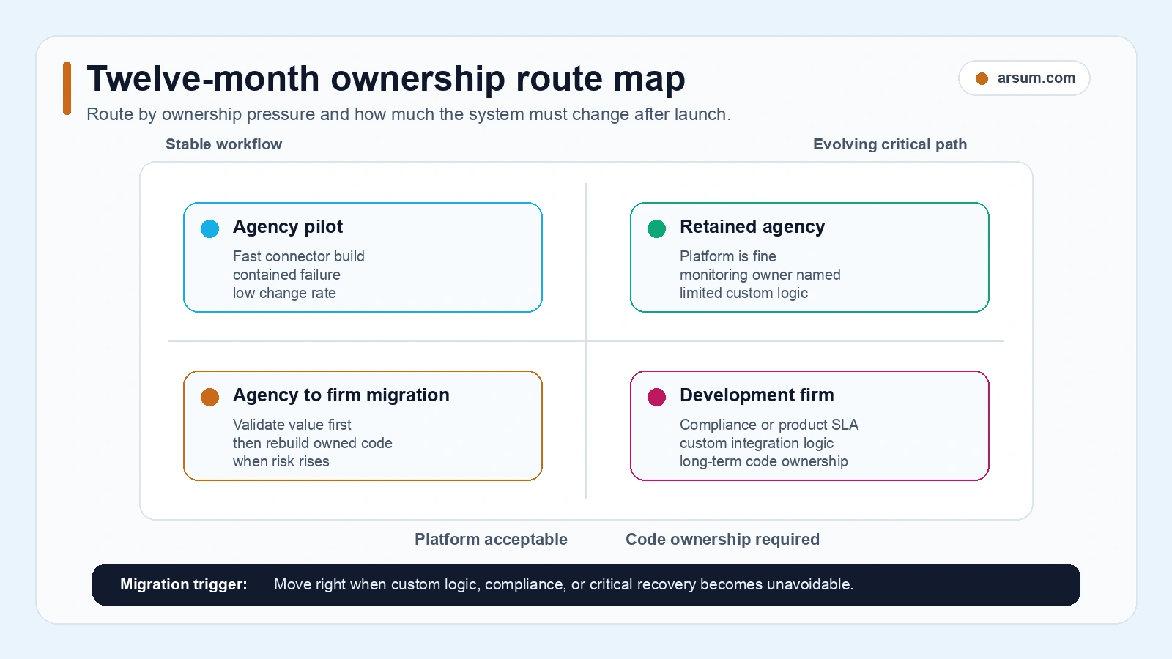Click the arsum.com badge
The height and width of the screenshot is (659, 1172).
click(1024, 78)
